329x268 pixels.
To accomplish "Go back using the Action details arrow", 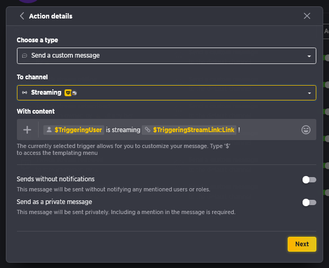I will tap(22, 16).
